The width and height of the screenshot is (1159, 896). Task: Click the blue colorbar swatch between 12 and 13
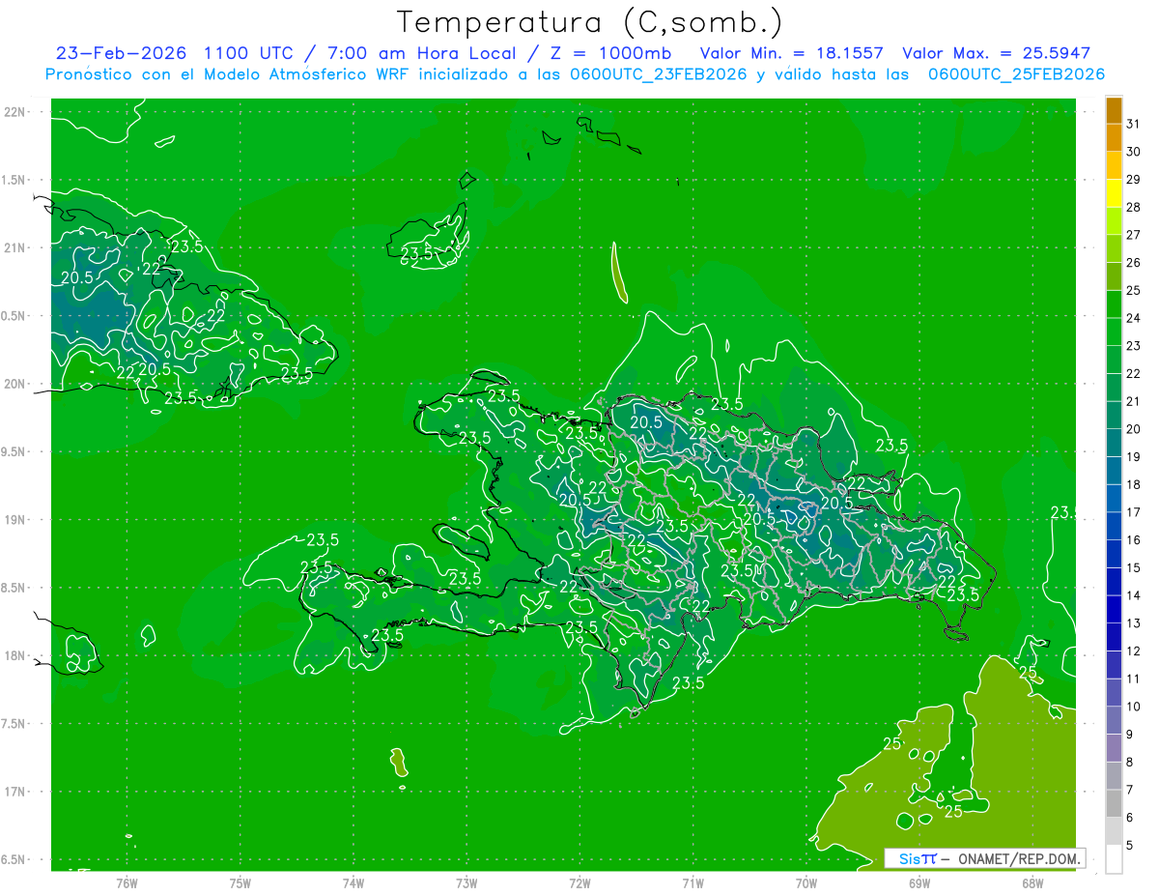(1114, 638)
